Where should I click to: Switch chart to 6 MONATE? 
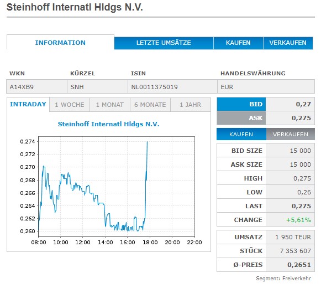(x=150, y=105)
